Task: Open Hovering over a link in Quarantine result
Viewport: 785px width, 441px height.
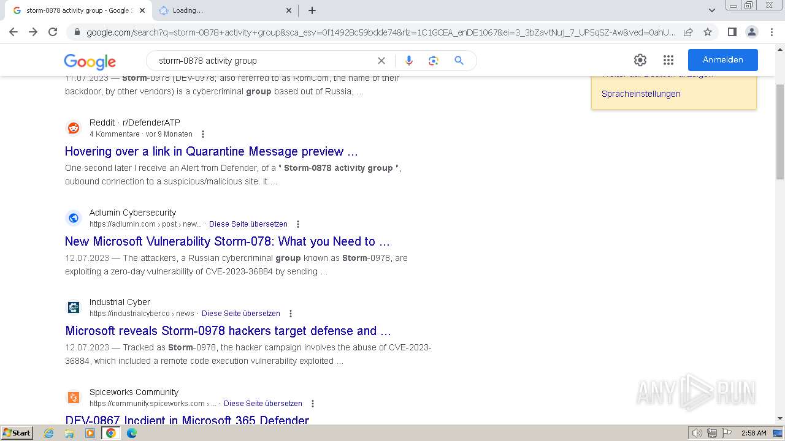Action: tap(212, 151)
